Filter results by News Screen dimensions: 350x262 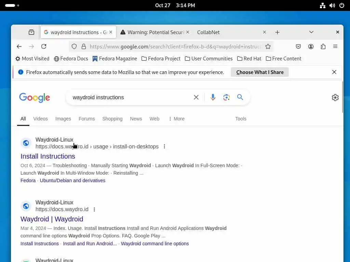point(136,119)
